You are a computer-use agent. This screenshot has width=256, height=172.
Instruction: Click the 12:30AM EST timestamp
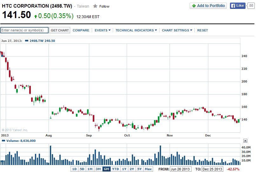[x=88, y=17]
